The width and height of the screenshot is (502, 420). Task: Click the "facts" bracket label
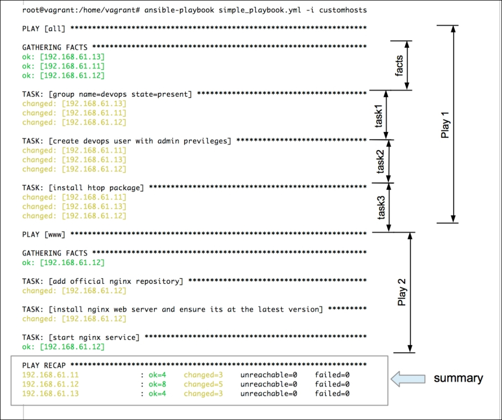coord(399,65)
